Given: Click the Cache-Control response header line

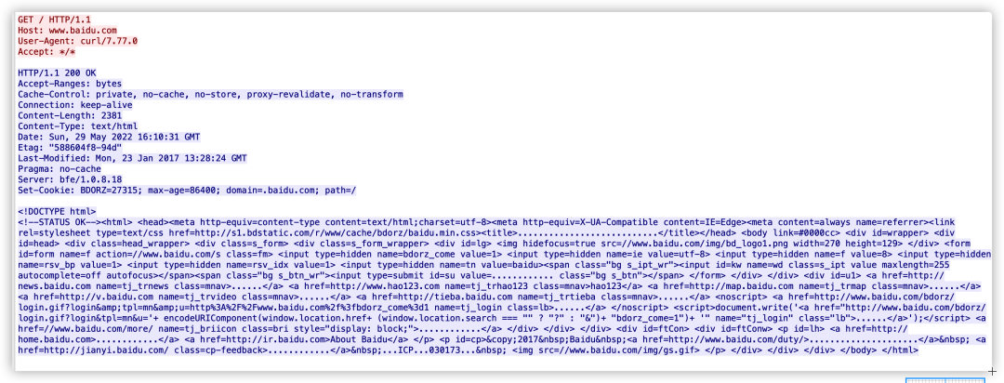Looking at the screenshot, I should click(x=210, y=94).
